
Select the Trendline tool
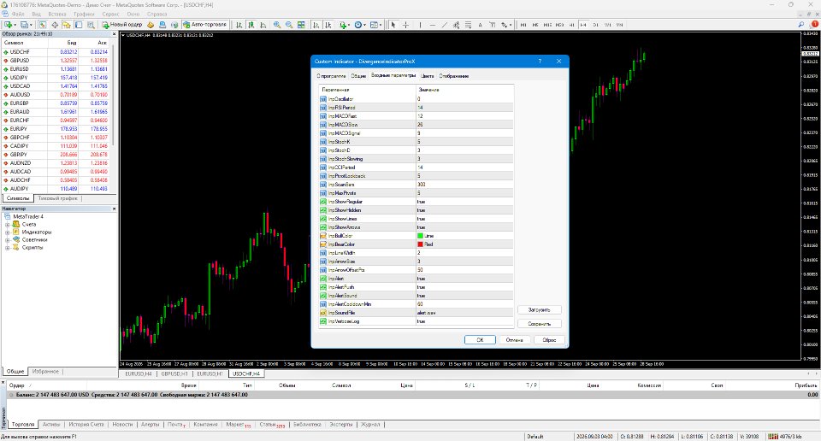[445, 25]
